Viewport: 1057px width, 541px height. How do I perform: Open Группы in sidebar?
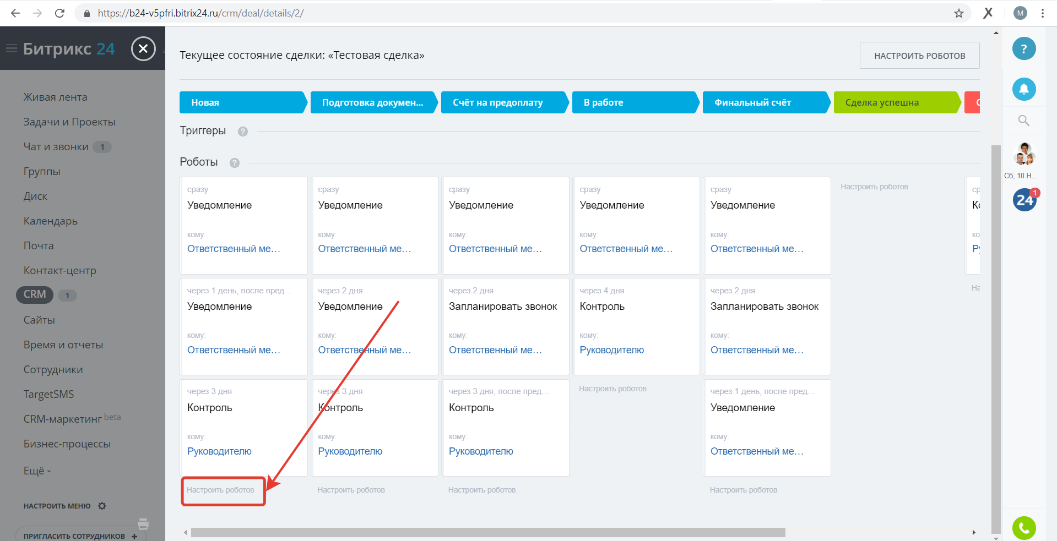[42, 171]
